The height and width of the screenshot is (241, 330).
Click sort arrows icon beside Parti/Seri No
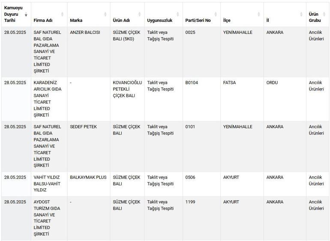pyautogui.click(x=216, y=15)
